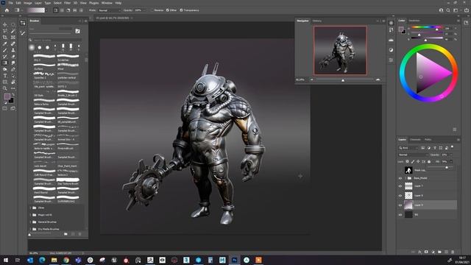Select the Type tool
471x265 pixels.
tap(5, 76)
